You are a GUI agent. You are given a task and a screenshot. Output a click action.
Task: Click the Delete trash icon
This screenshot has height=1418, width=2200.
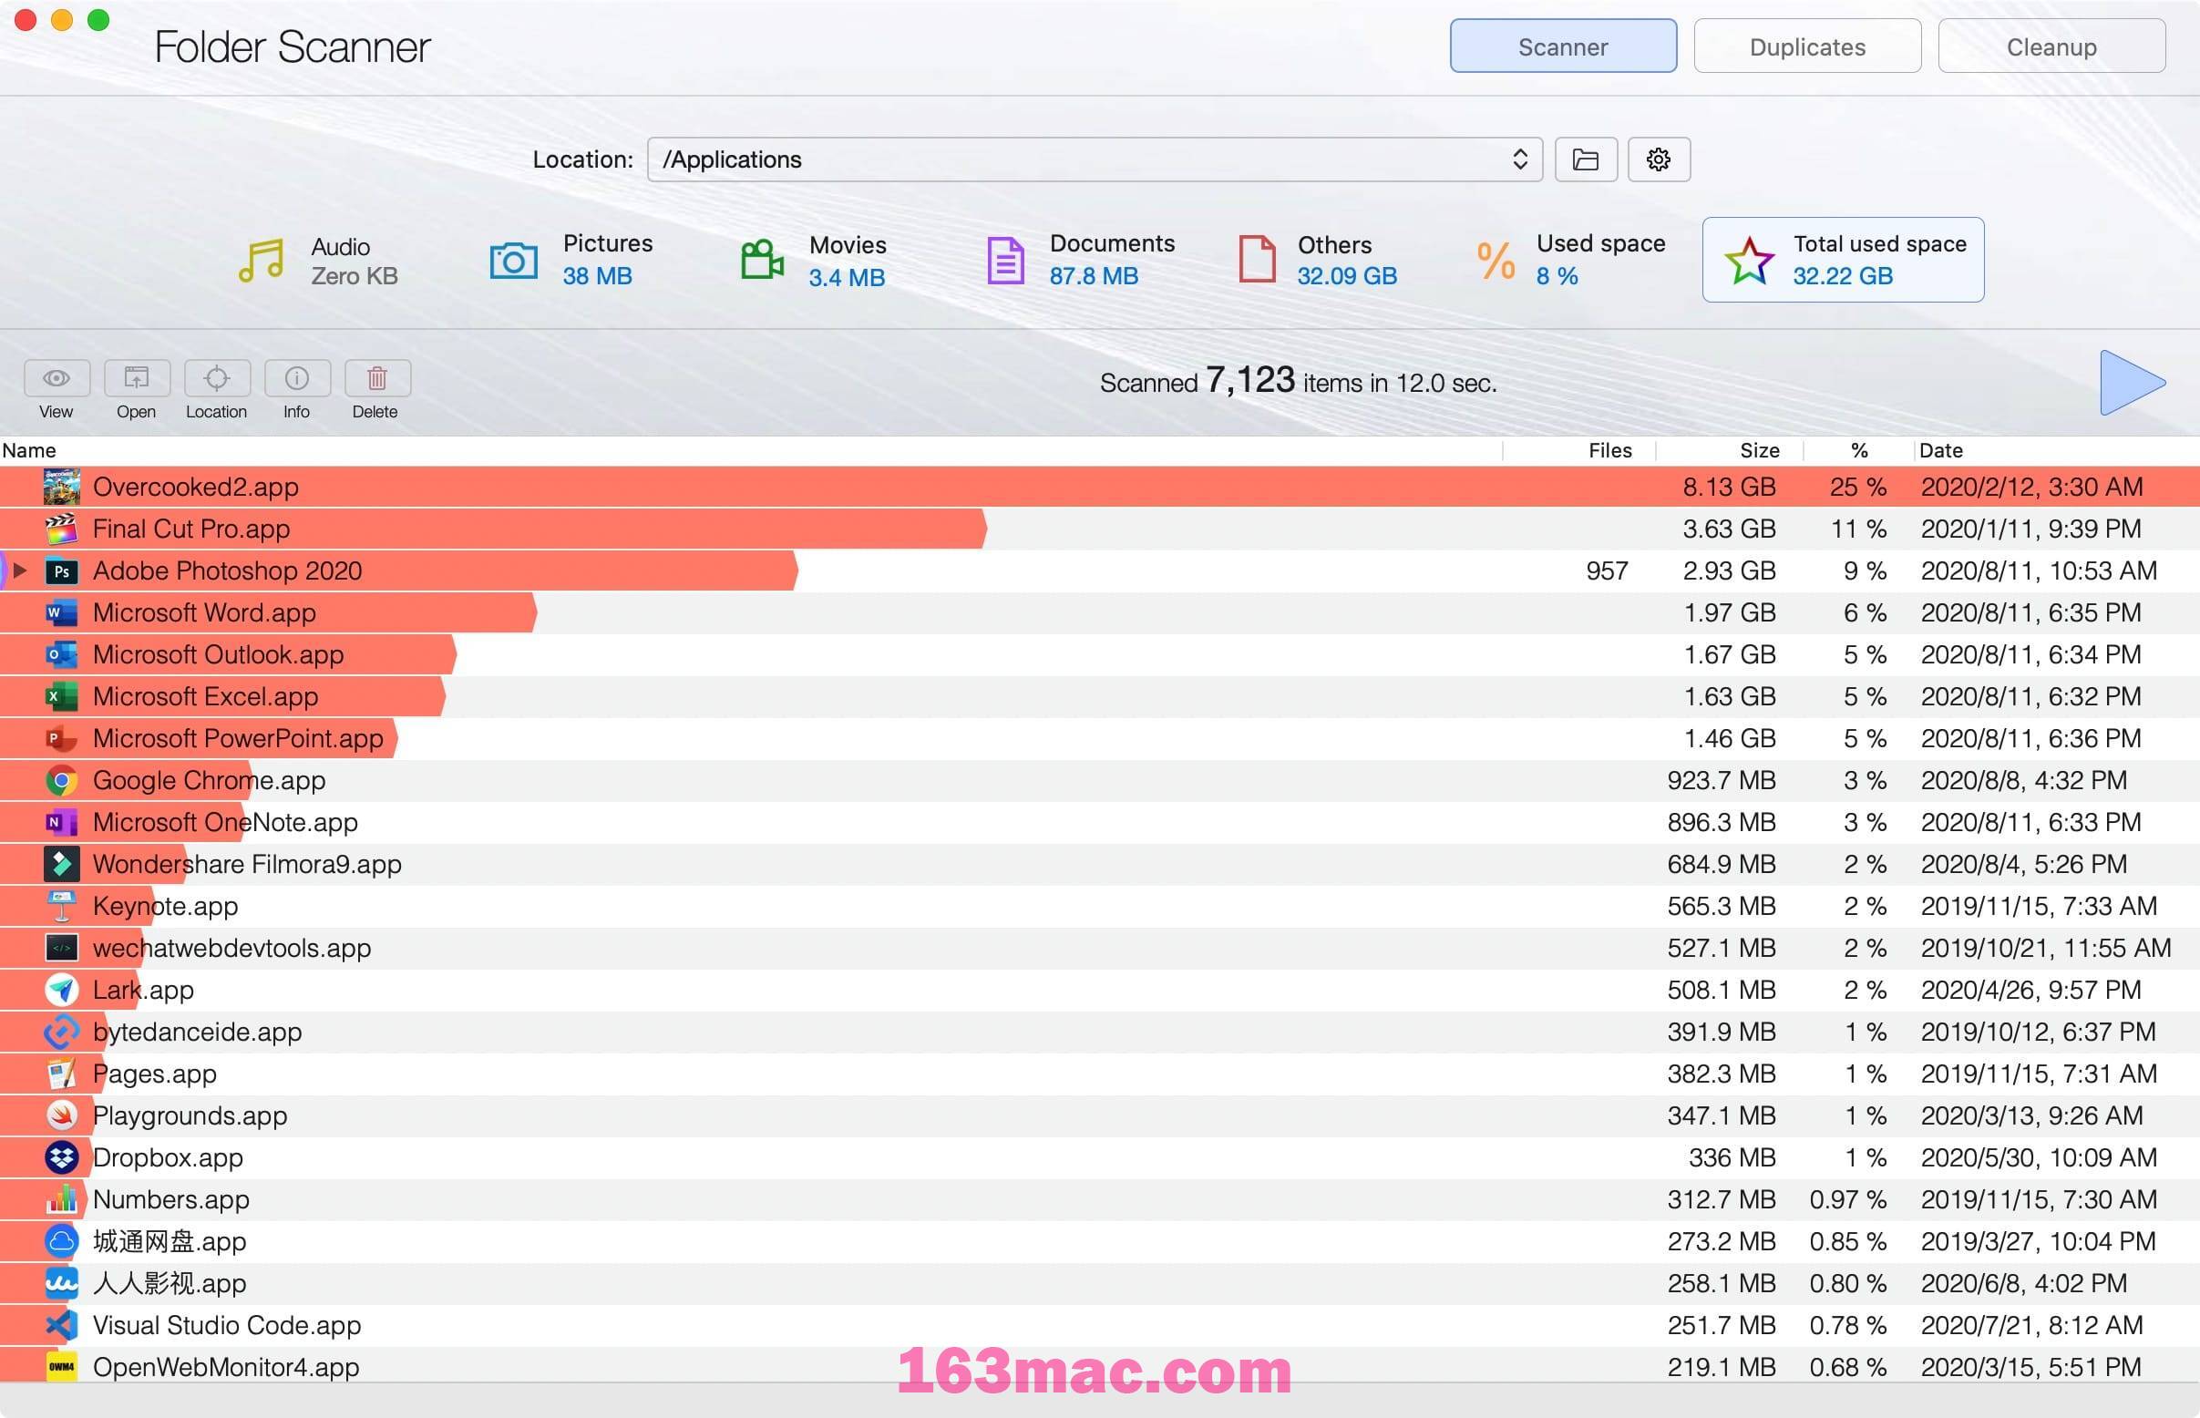point(376,377)
